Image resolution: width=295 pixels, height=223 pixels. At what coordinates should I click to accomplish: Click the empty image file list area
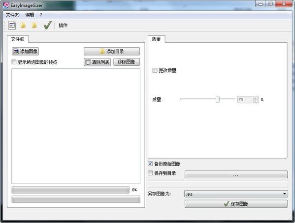[x=76, y=126]
